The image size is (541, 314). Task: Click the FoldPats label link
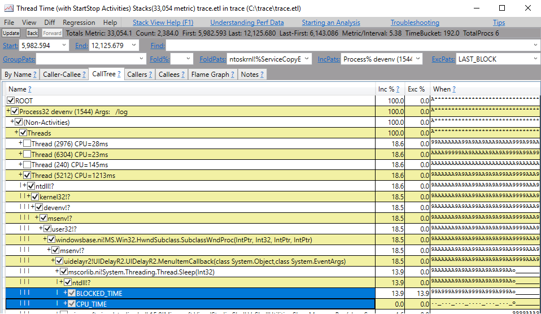[213, 59]
